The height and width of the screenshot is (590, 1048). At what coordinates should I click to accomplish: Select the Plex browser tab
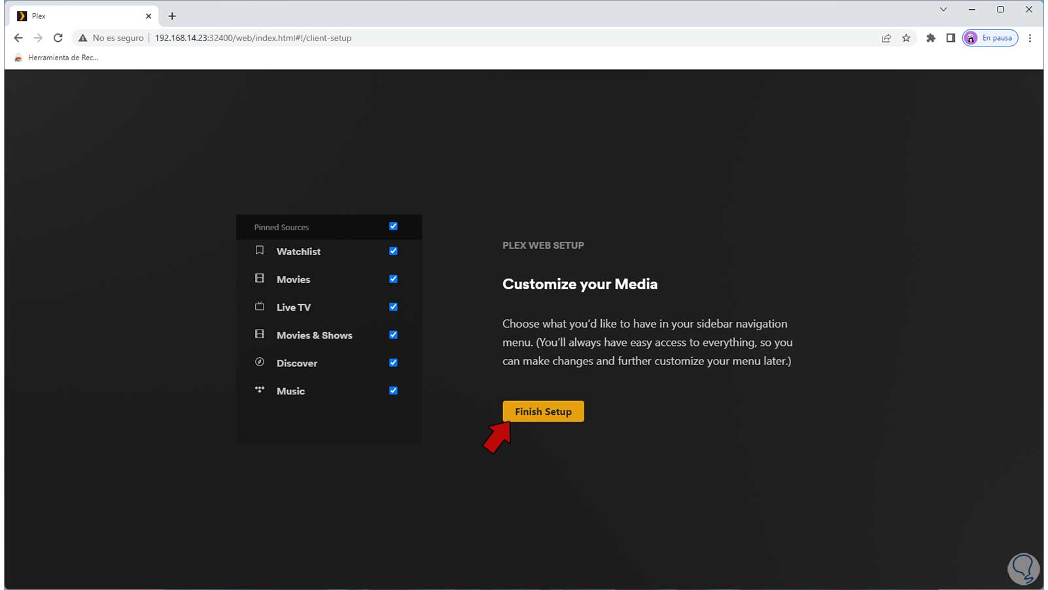click(84, 16)
